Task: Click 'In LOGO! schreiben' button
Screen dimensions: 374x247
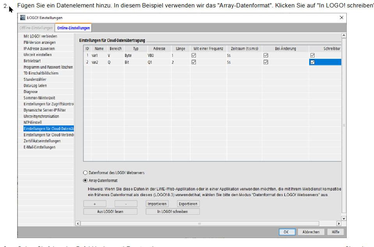Action: click(x=172, y=212)
